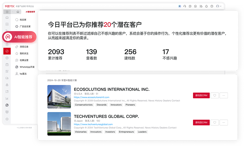
Task: Click the red compass icon in left sidebar
Action: coord(7,51)
